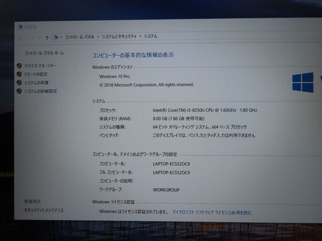
Task: Click the pen and touch availability text
Action: pos(204,136)
